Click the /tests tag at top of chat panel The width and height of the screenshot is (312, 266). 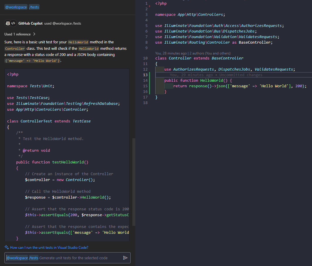[x=34, y=7]
